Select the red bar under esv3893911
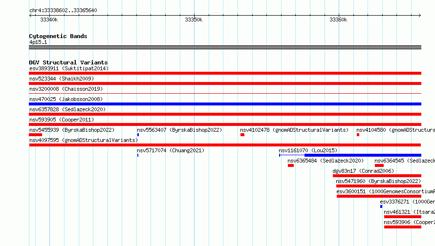 click(225, 73)
